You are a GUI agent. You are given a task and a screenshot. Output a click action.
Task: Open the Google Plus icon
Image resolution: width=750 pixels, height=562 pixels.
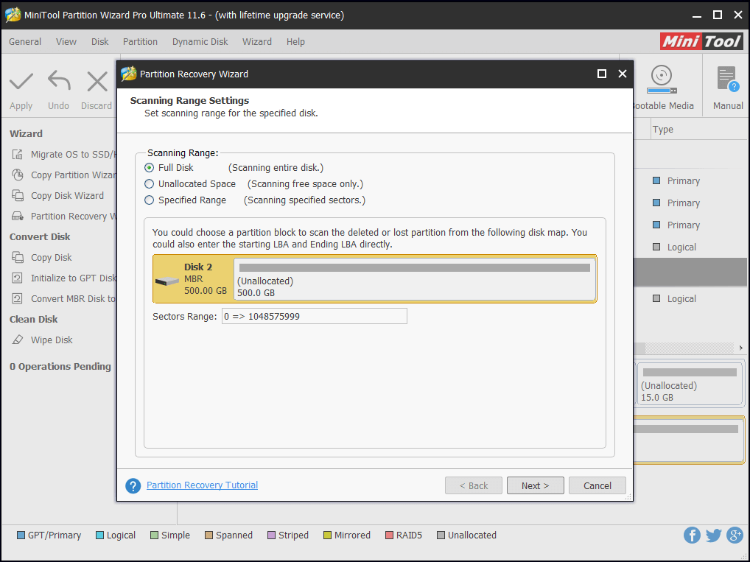pyautogui.click(x=735, y=535)
